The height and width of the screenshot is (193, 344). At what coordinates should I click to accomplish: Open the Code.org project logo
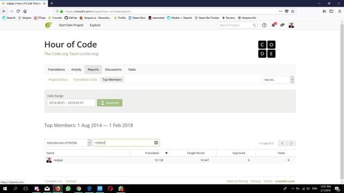267,49
